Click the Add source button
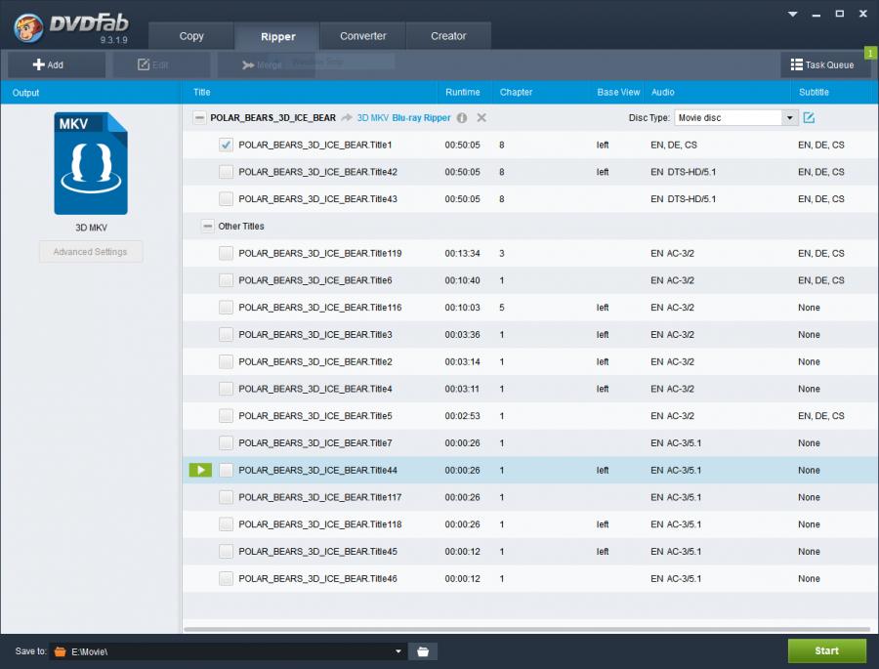879x669 pixels. click(49, 64)
